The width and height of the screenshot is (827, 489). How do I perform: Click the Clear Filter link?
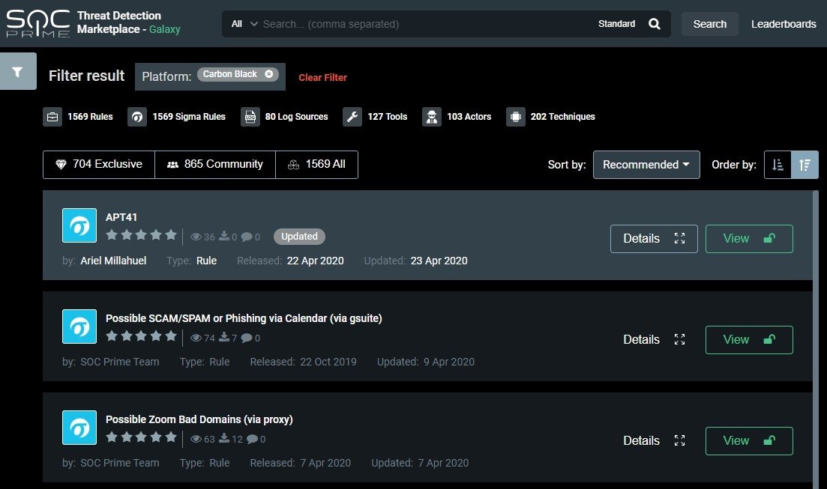click(322, 77)
